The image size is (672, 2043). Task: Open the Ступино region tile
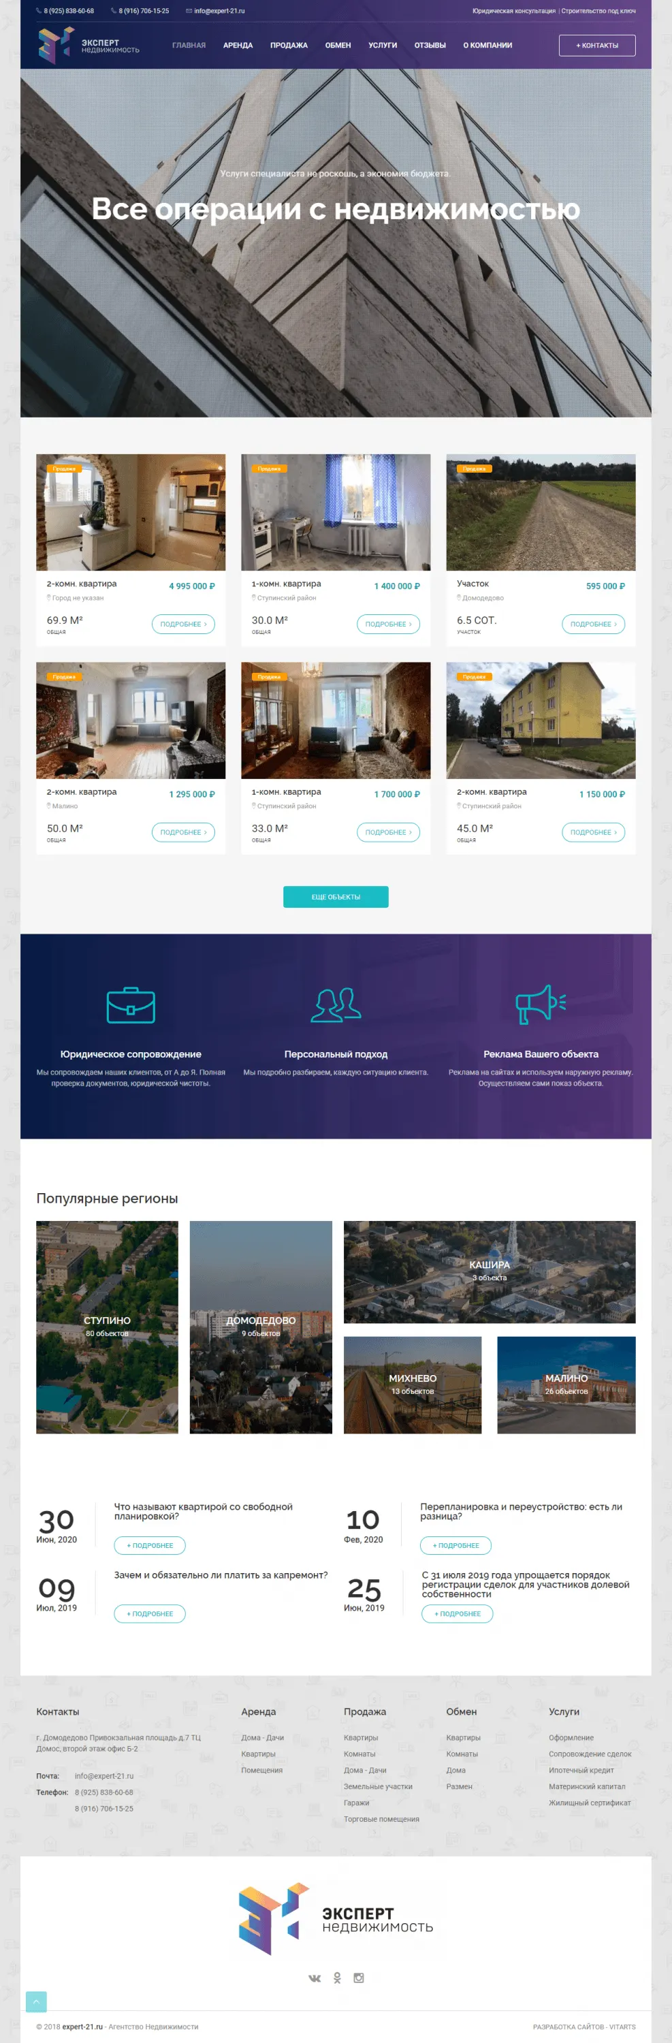pyautogui.click(x=107, y=1326)
